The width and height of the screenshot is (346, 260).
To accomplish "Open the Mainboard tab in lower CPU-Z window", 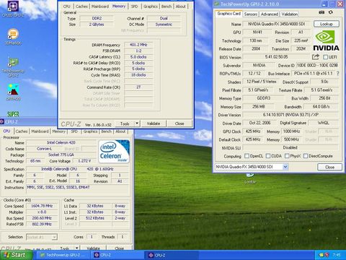I will tap(40, 131).
